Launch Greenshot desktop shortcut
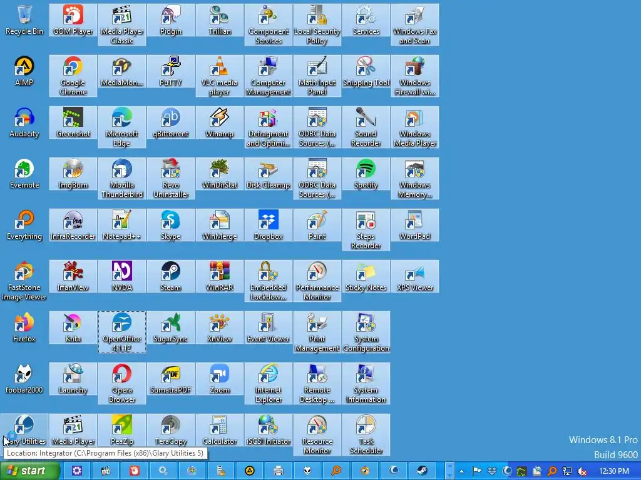Viewport: 641px width, 480px height. 73,122
